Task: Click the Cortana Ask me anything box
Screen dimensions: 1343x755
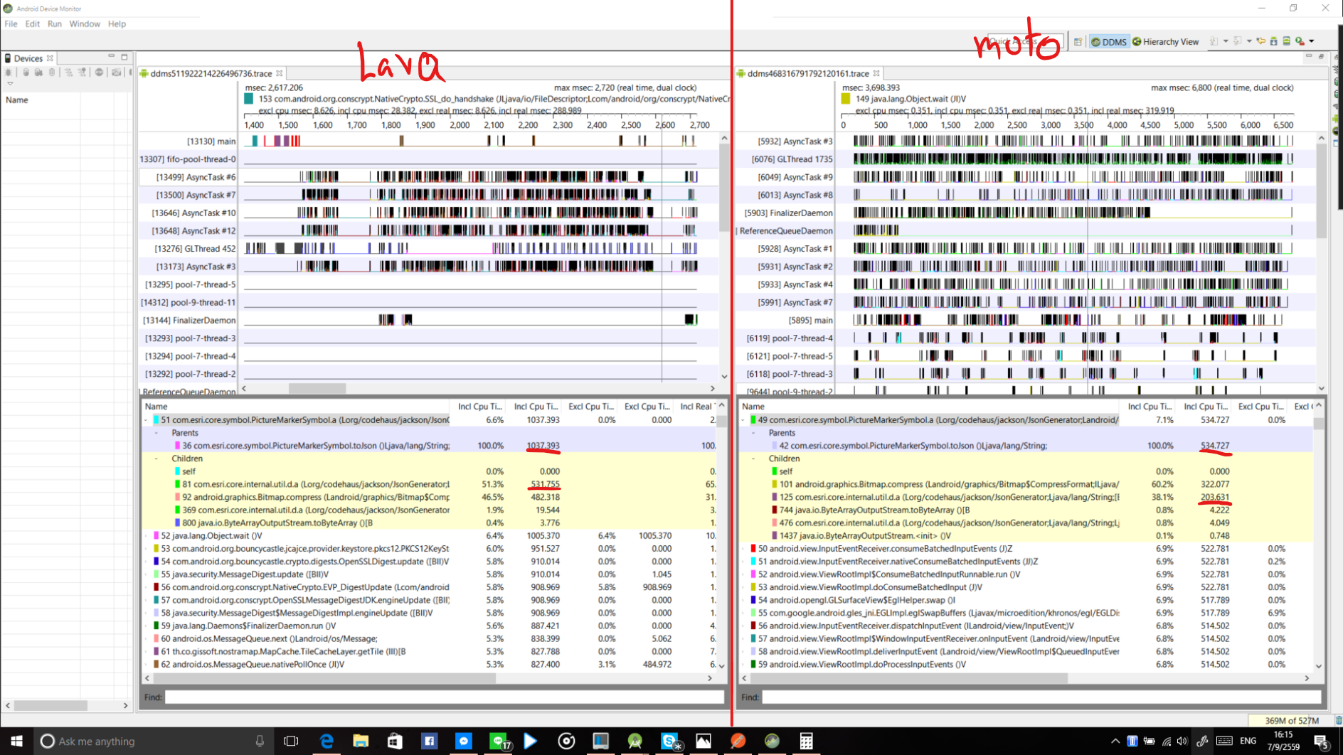Action: [153, 741]
